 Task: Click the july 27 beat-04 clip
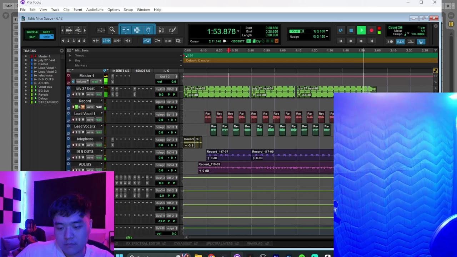point(273,92)
